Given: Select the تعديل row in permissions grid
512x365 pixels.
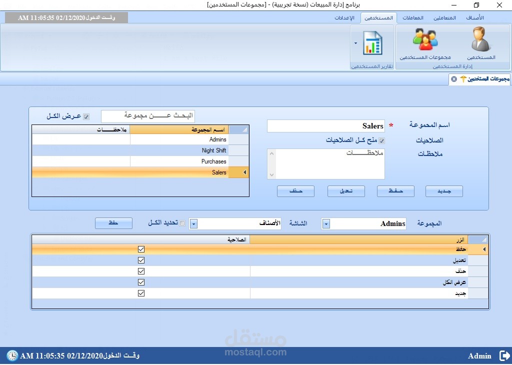Looking at the screenshot, I should click(260, 260).
